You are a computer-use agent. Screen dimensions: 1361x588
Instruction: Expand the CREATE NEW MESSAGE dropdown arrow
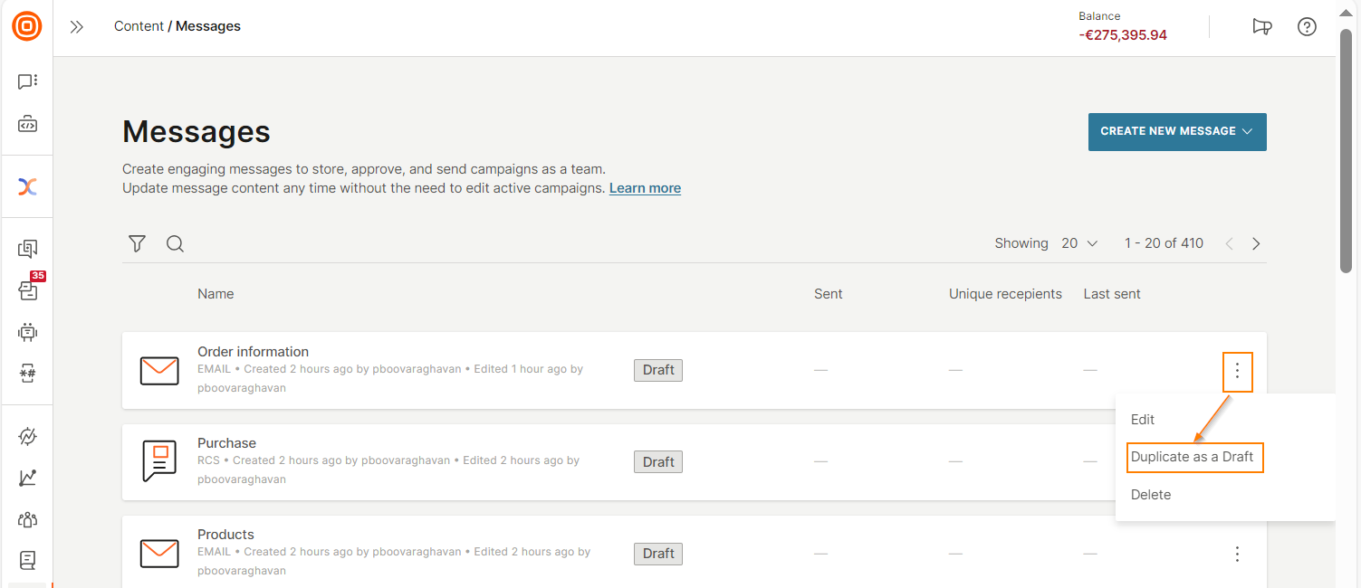(1245, 131)
